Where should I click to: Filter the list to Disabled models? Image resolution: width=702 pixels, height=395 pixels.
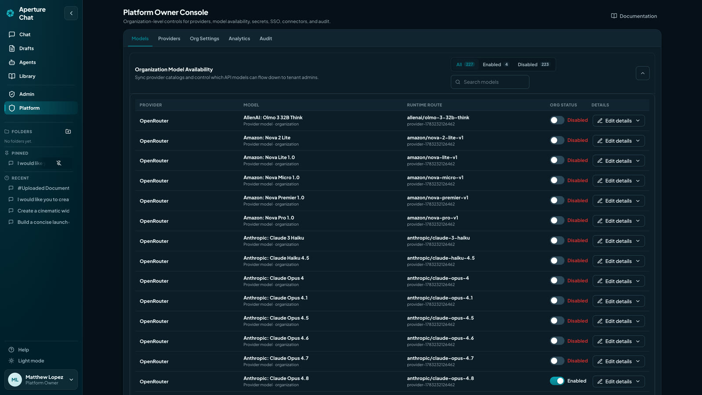click(x=534, y=65)
